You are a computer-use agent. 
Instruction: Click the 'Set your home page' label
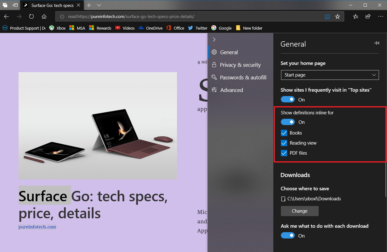pos(303,63)
